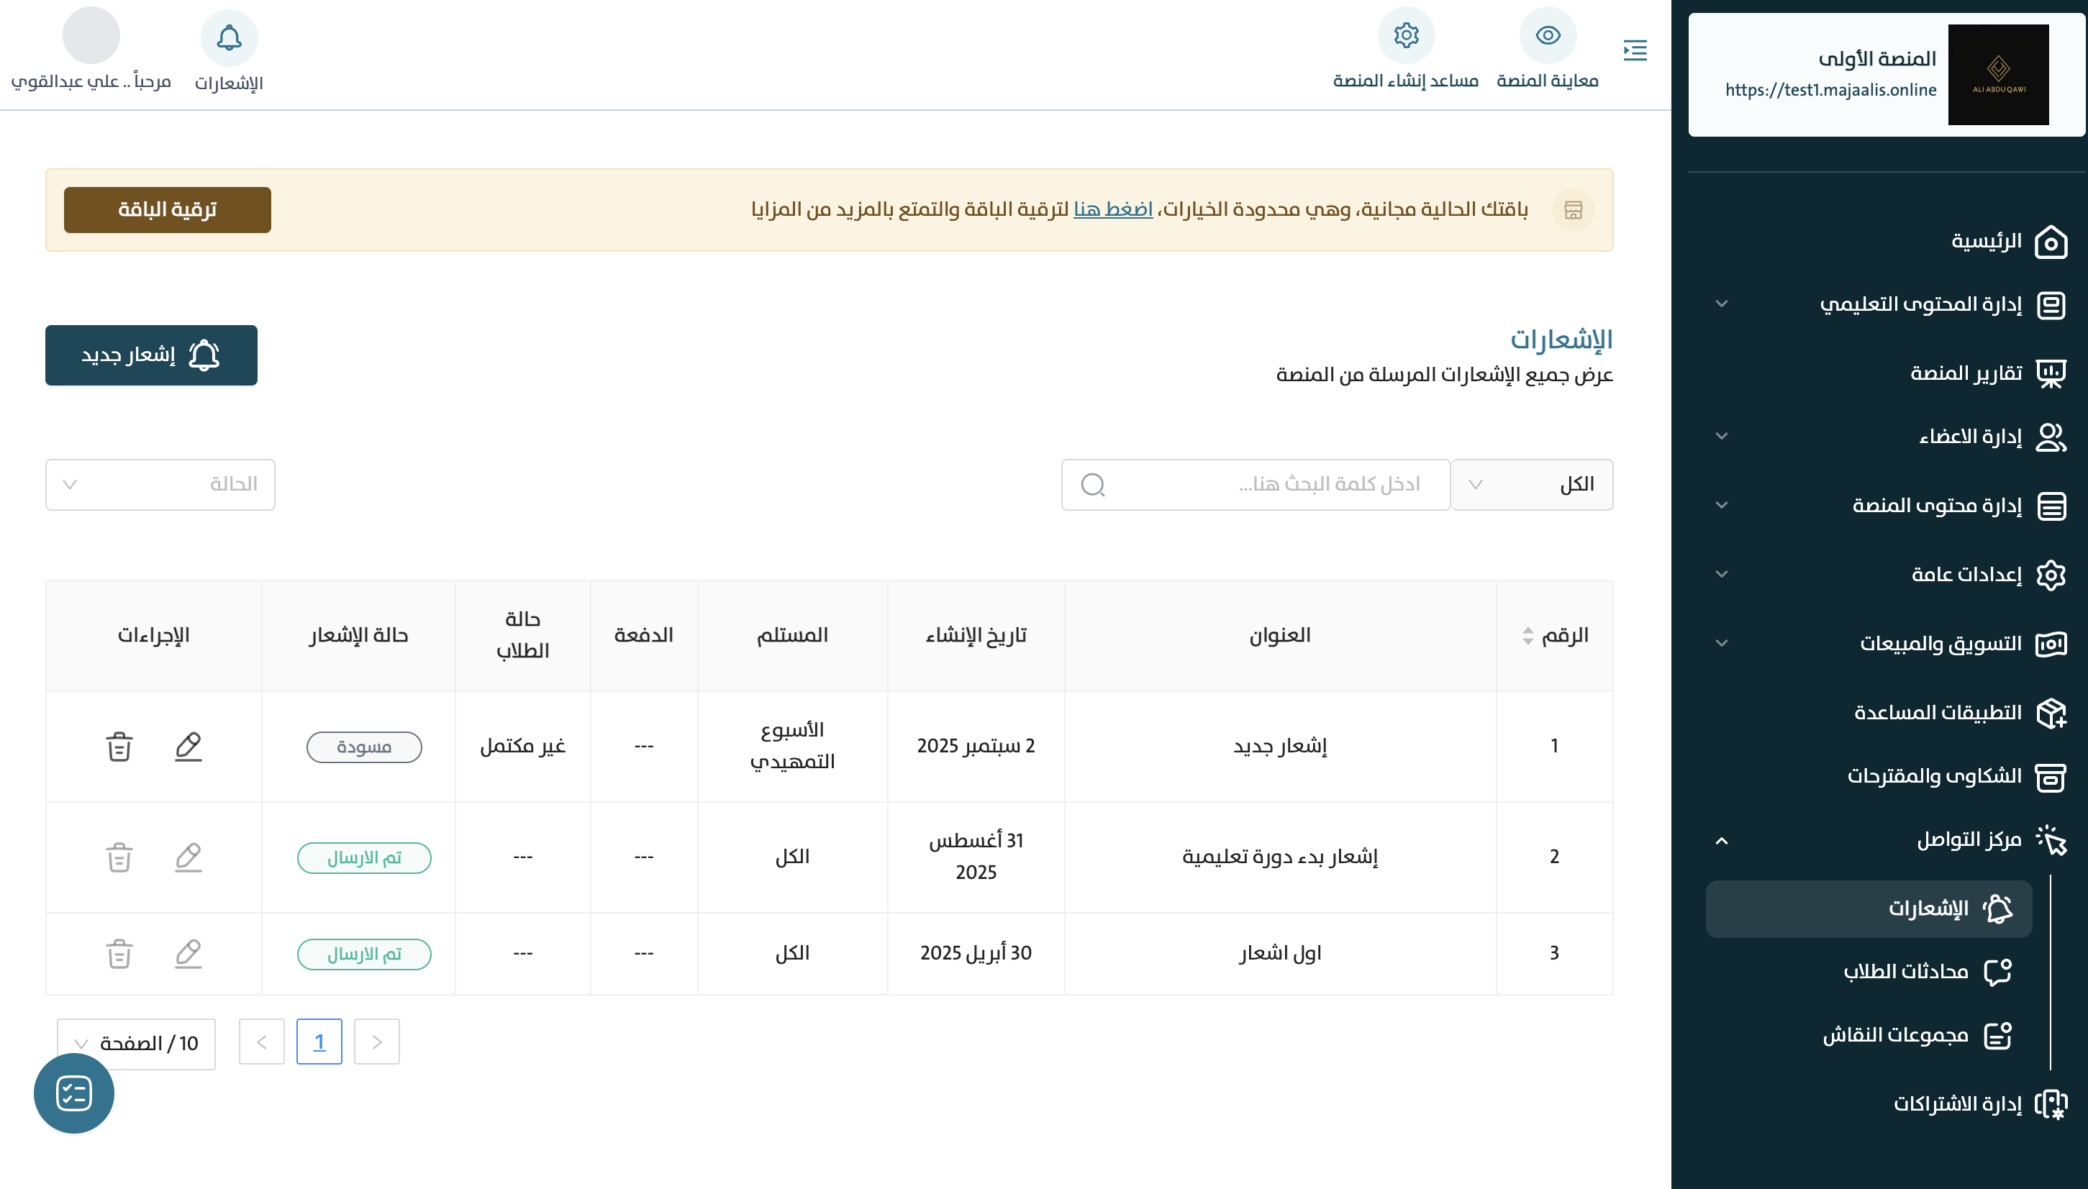Open the الحالة status filter dropdown

pyautogui.click(x=160, y=484)
